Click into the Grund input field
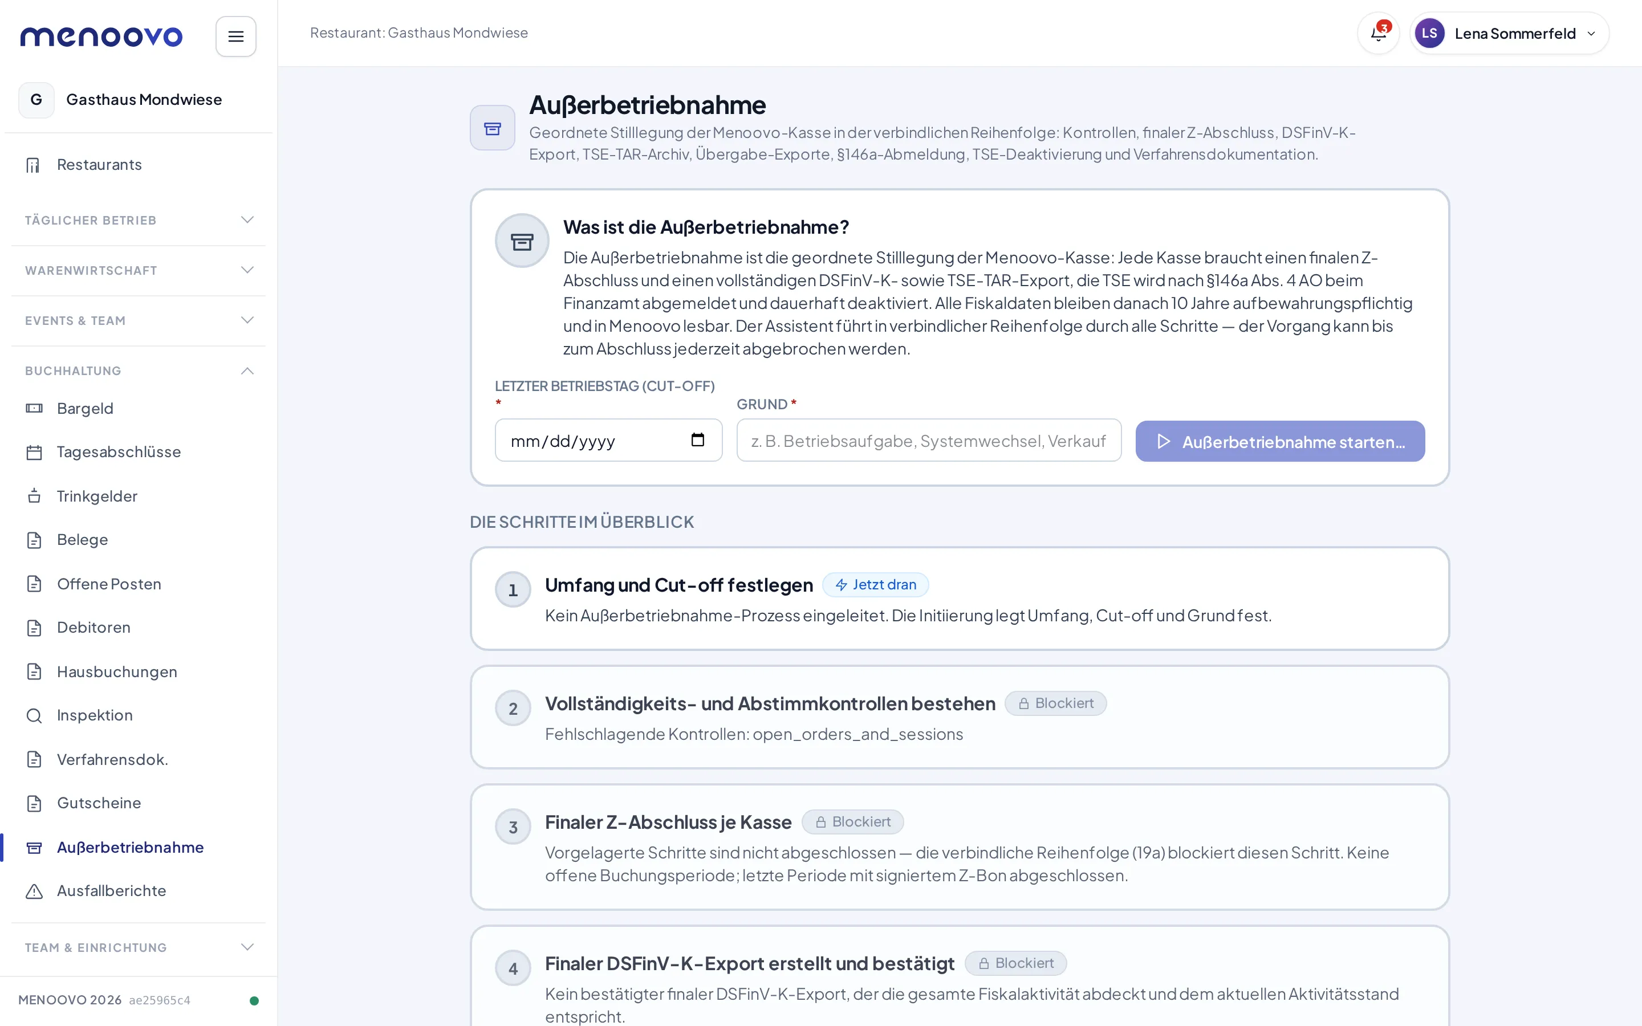Viewport: 1642px width, 1026px height. click(x=929, y=441)
